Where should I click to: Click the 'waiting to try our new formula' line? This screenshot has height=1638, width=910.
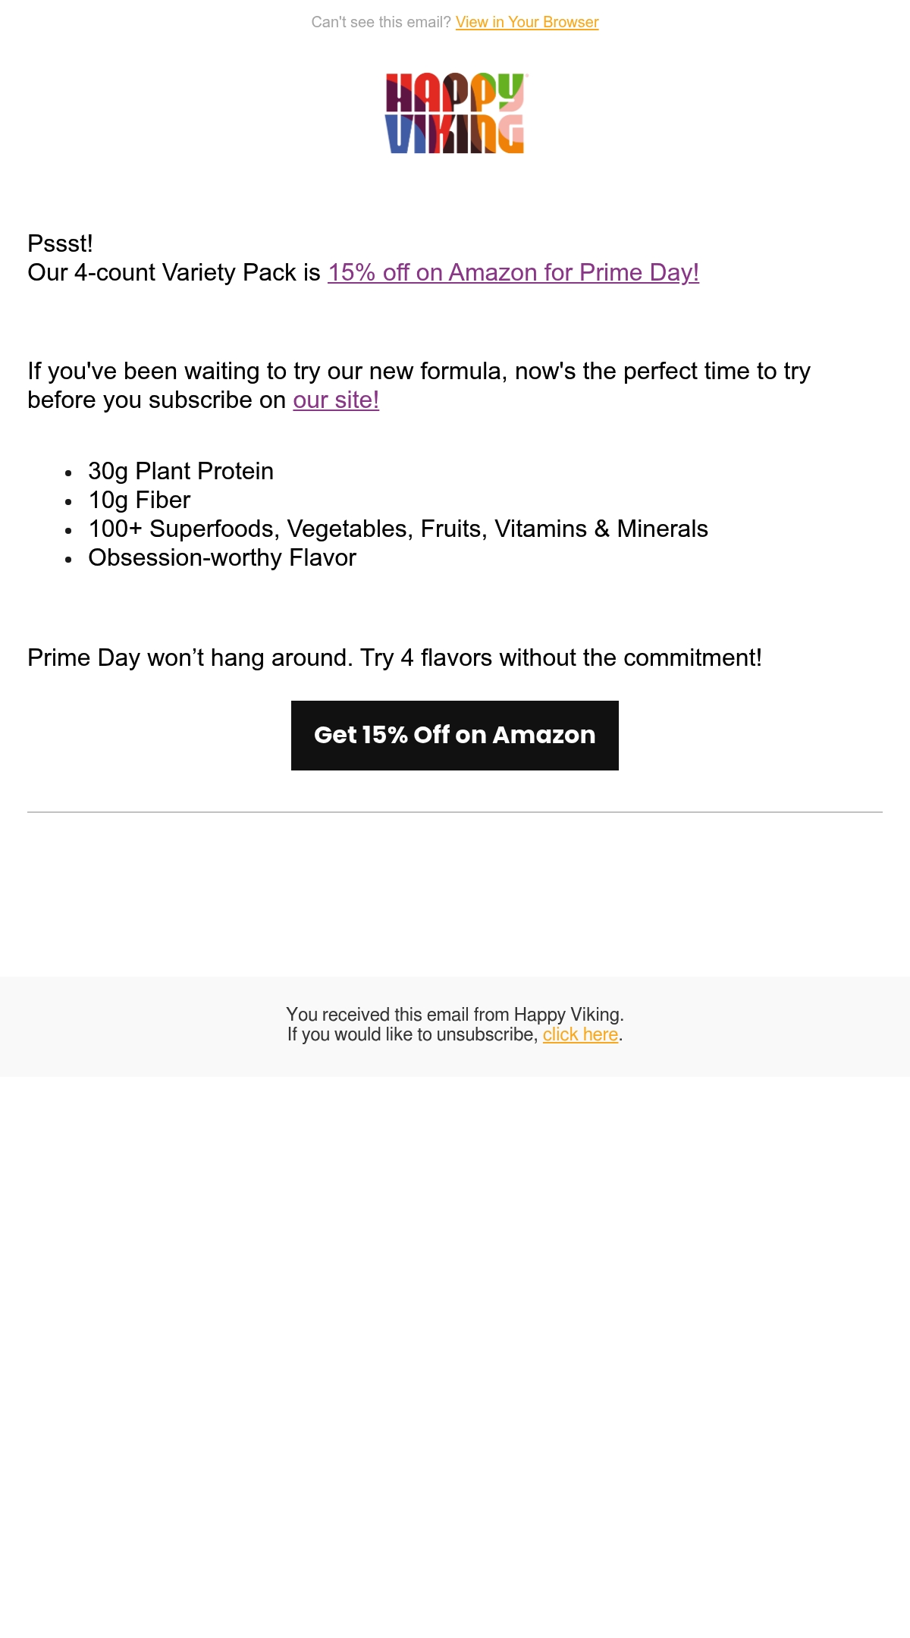point(419,371)
